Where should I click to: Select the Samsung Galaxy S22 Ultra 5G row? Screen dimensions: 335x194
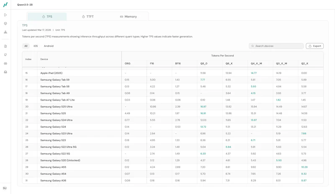pos(173,147)
